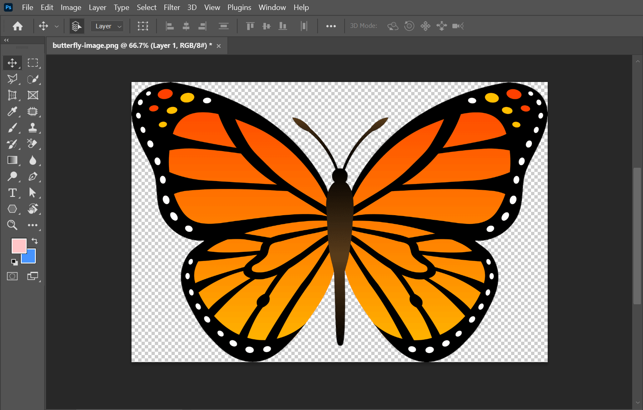Collapse the toolbar with double arrows
Viewport: 643px width, 410px height.
tap(6, 40)
